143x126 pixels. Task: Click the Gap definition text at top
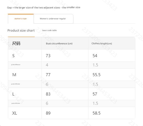[44, 7]
